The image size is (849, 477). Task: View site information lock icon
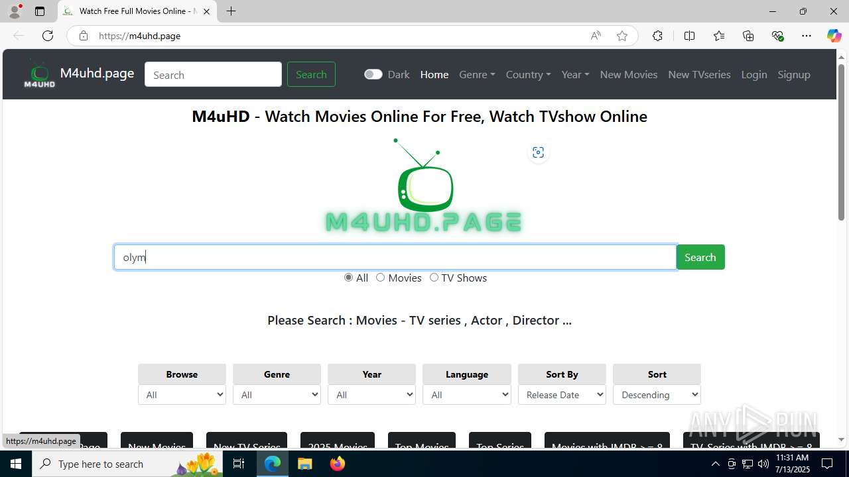point(84,36)
